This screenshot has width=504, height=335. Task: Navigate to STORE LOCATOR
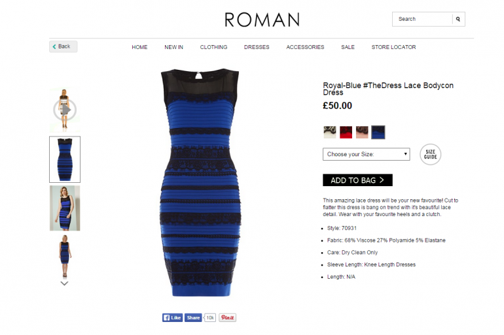point(393,47)
